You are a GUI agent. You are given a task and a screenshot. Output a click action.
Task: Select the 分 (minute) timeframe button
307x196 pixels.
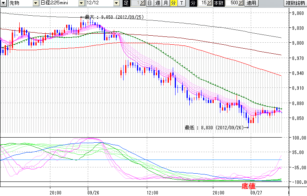pos(174,3)
